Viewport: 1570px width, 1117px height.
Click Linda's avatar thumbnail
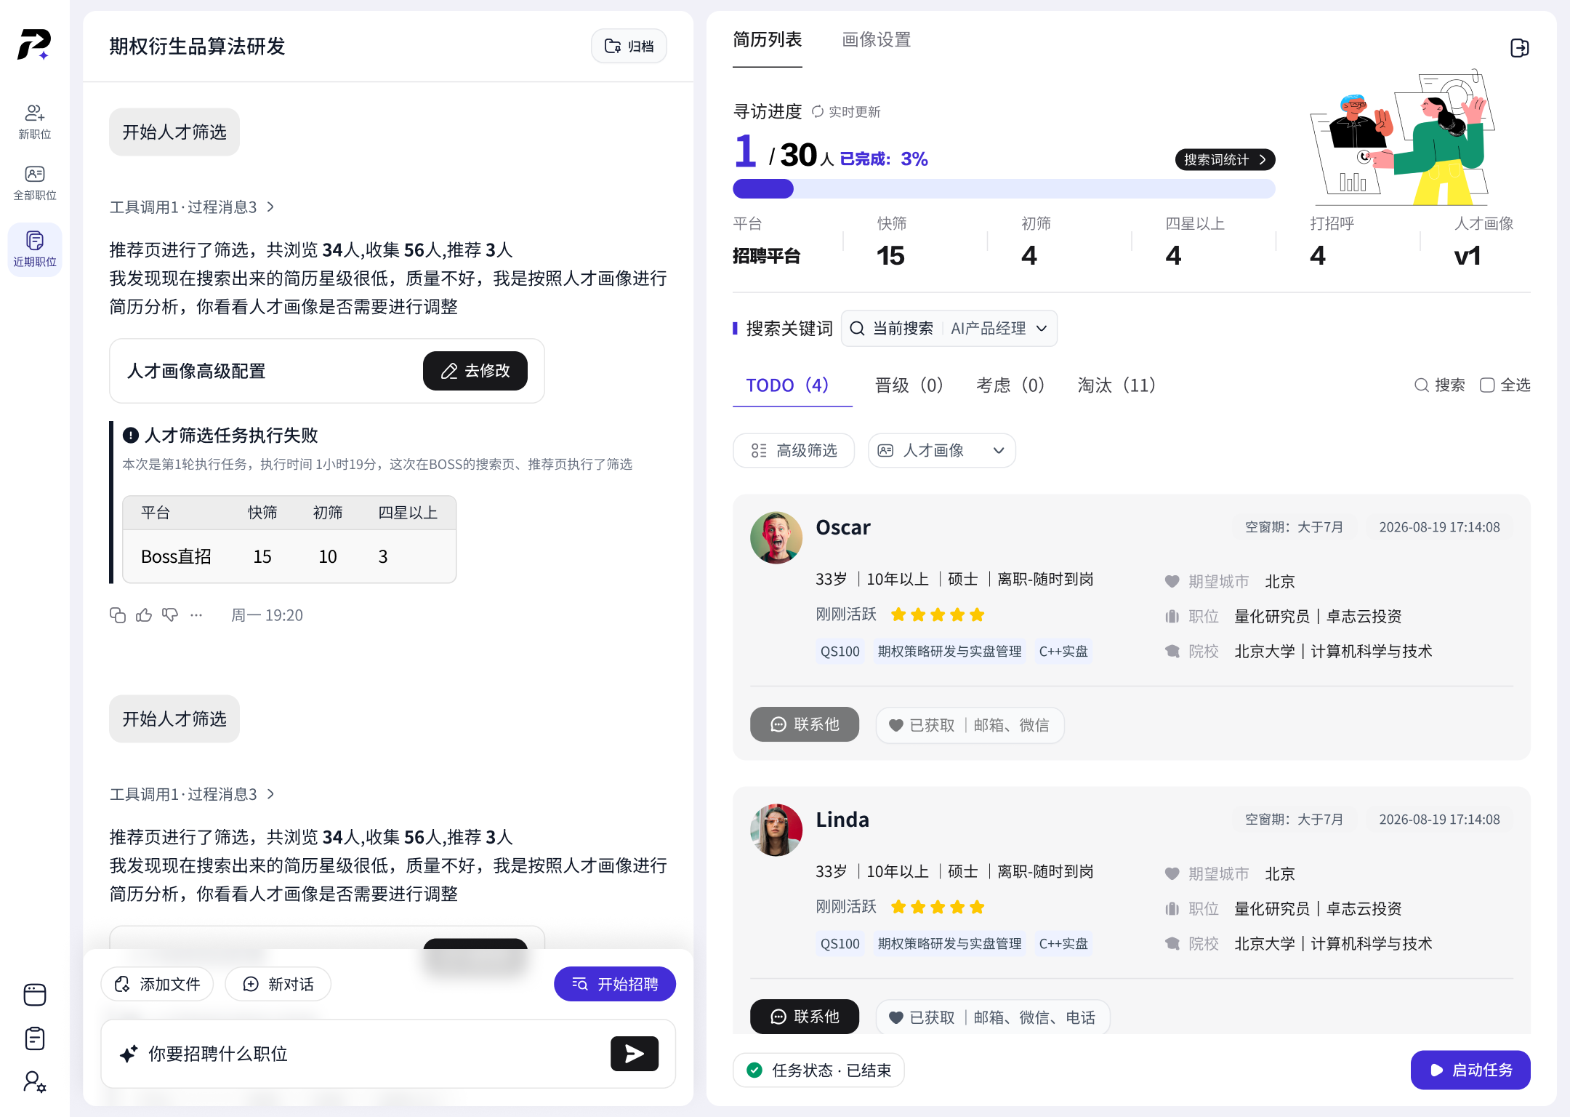[x=776, y=830]
